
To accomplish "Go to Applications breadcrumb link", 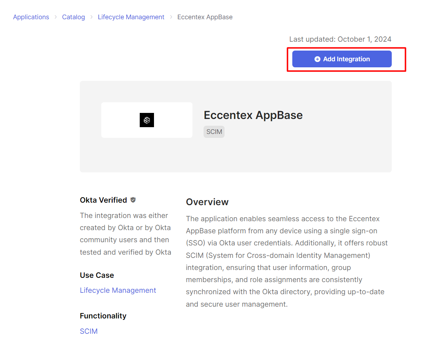I will click(31, 17).
